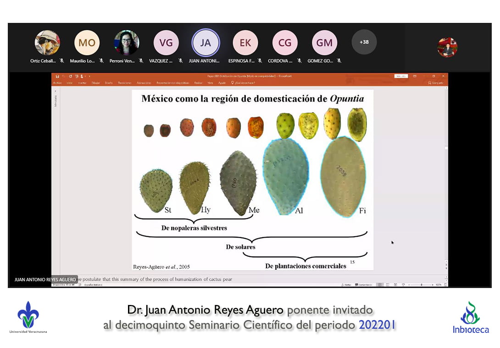Toggle the Notas button in status bar
This screenshot has width=500, height=348.
coord(346,285)
